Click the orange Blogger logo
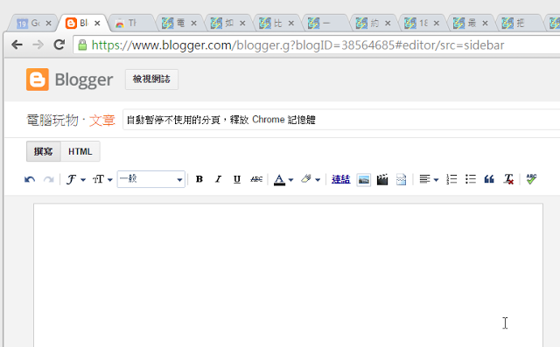The image size is (560, 347). [x=38, y=80]
